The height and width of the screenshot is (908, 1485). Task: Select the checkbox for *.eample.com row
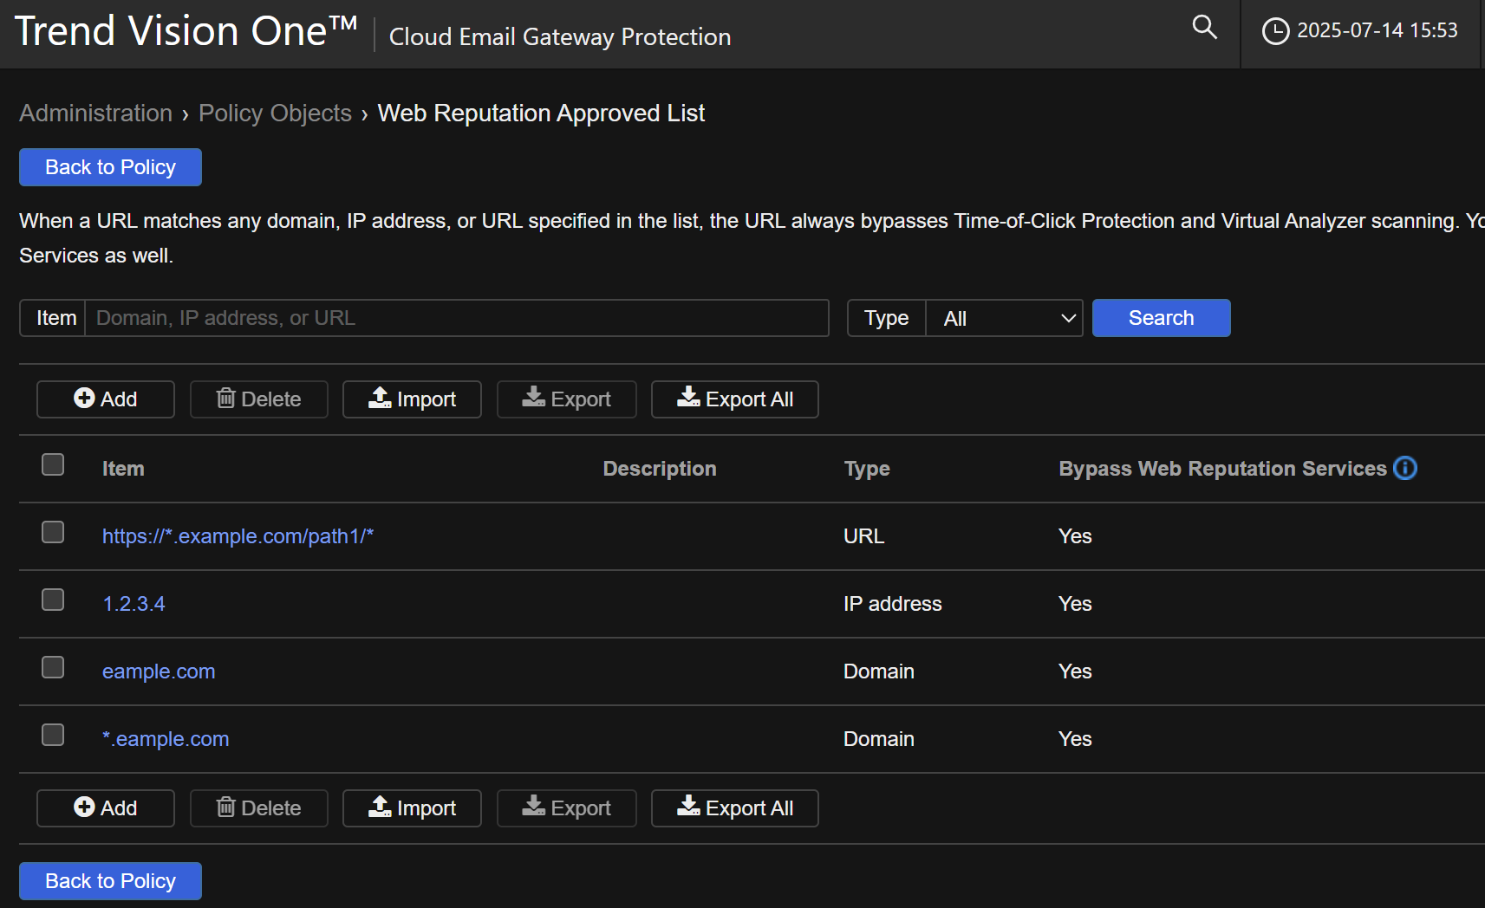click(x=53, y=736)
